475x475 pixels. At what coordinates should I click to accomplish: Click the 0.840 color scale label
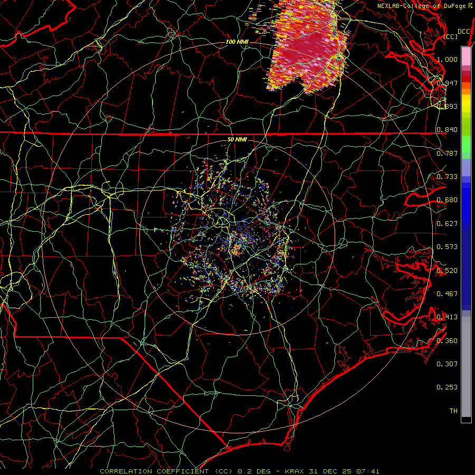click(x=447, y=130)
